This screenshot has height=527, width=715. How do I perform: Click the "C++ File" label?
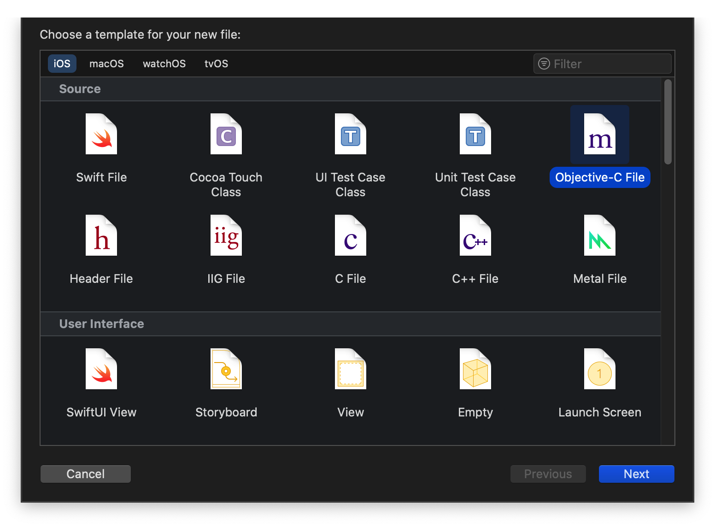[475, 279]
